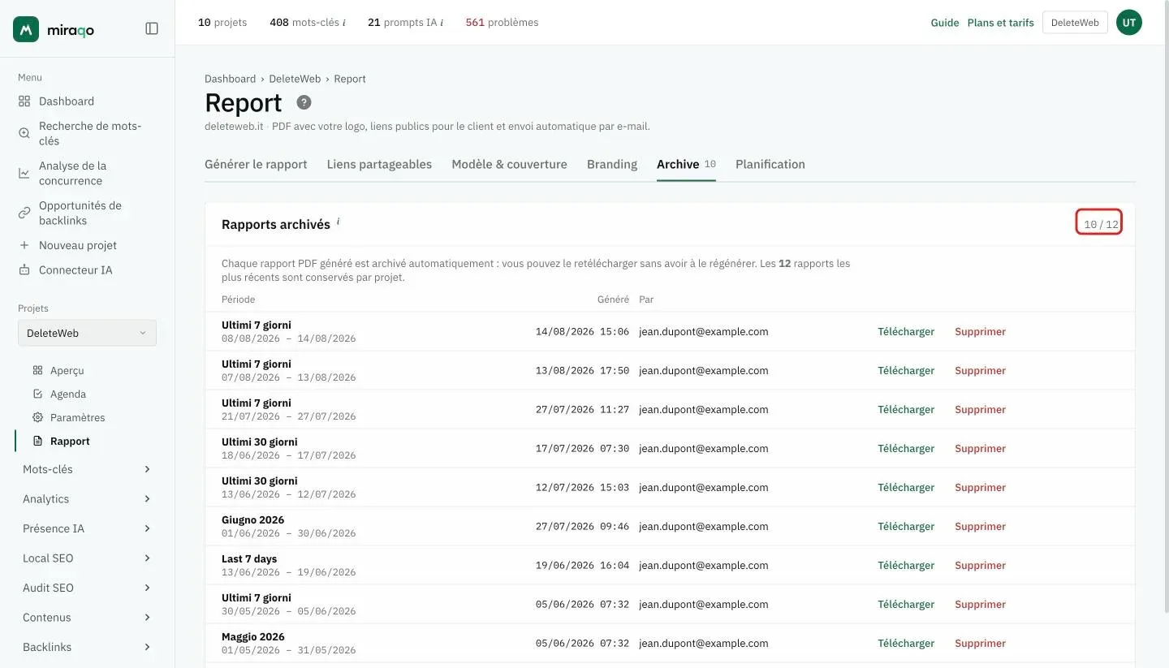
Task: Expand the Audit SEO section
Action: pyautogui.click(x=87, y=588)
